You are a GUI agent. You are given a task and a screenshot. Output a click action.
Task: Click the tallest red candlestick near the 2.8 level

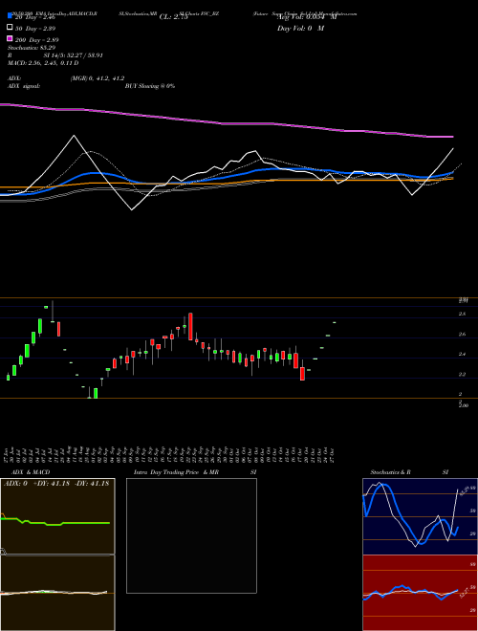tap(190, 326)
